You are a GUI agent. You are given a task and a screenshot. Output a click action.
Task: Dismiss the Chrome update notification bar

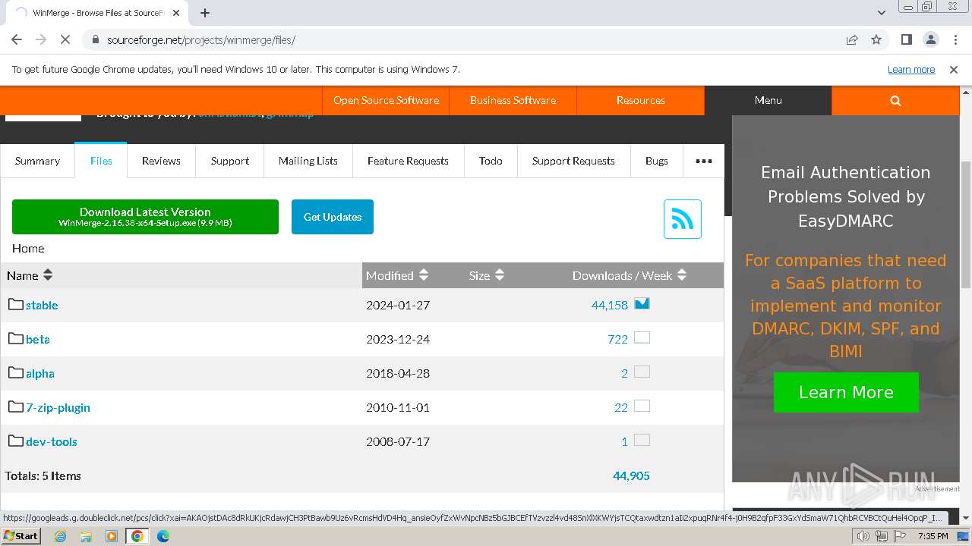click(x=954, y=69)
